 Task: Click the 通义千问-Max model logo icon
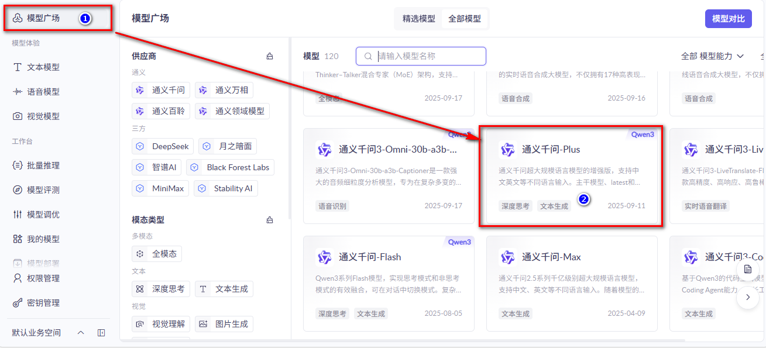pyautogui.click(x=507, y=257)
